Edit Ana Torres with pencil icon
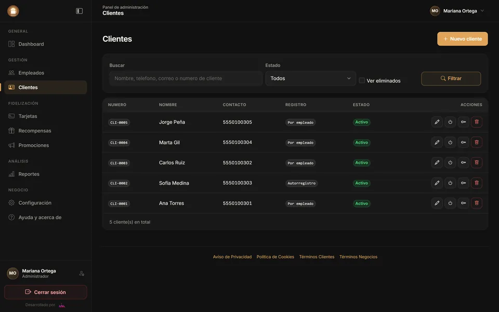Viewport: 499px width, 312px height. point(437,203)
